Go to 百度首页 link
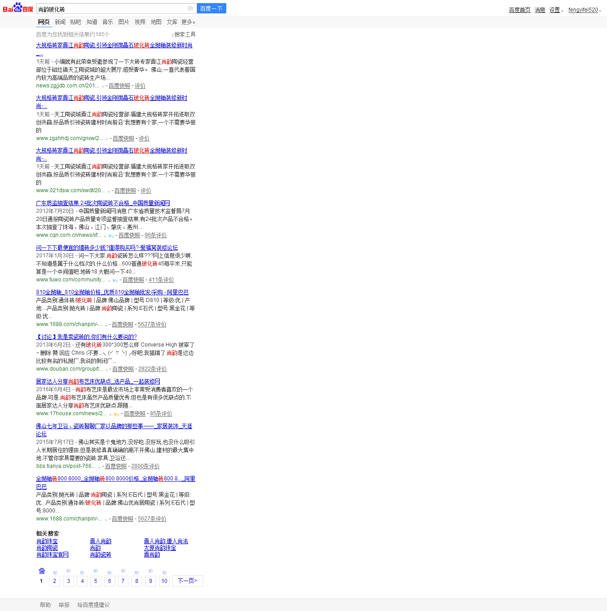This screenshot has height=611, width=607. pos(520,10)
